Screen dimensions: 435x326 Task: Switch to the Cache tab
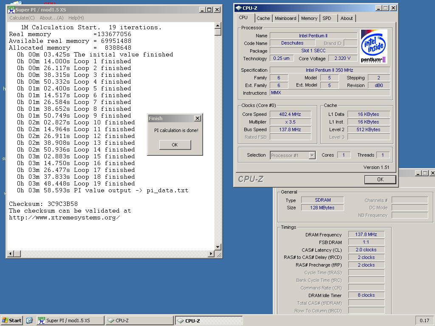point(263,18)
